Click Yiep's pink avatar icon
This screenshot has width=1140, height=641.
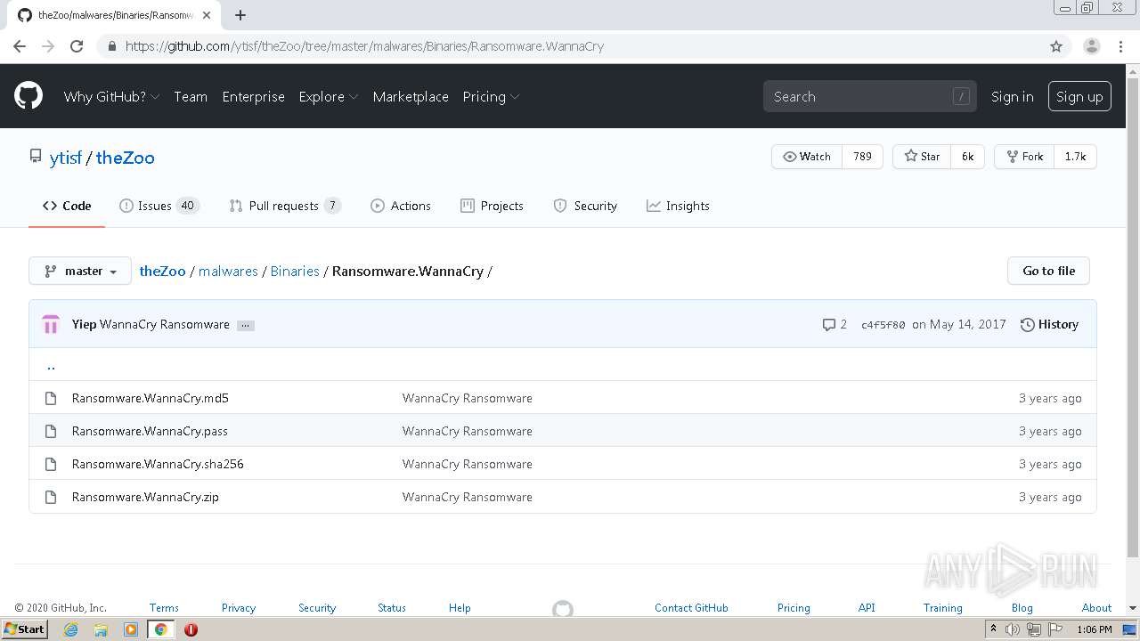point(51,324)
